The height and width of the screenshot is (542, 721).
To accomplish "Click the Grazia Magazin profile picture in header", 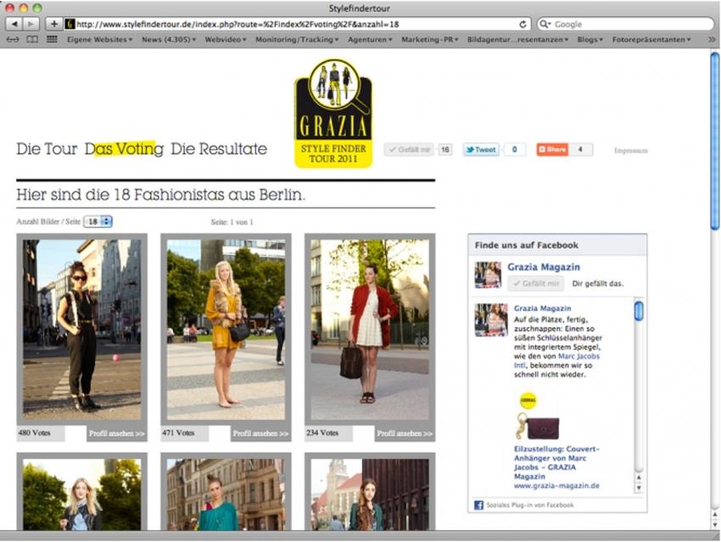I will pos(488,275).
